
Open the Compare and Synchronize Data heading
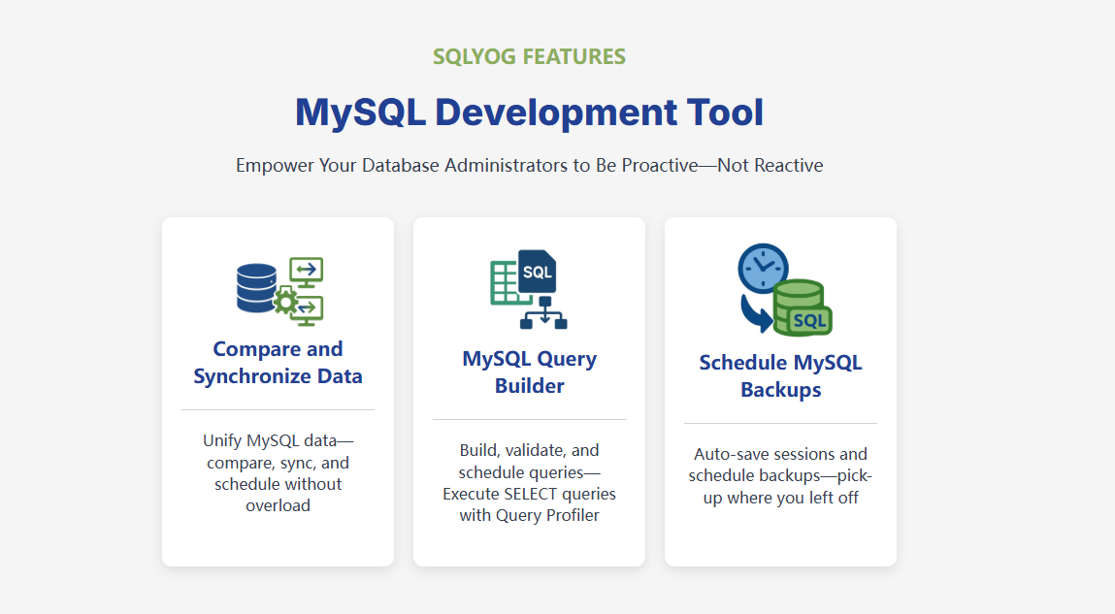point(279,363)
